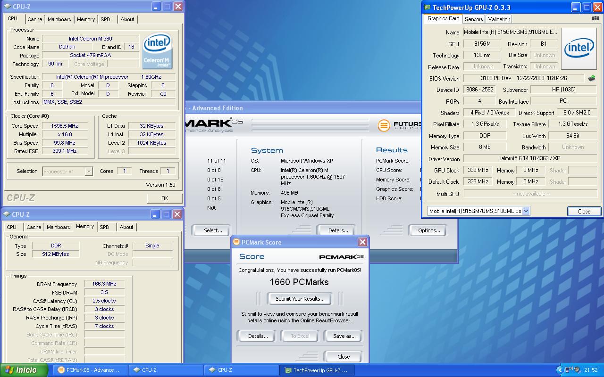Click the network tray icon in the taskbar
This screenshot has height=377, width=604.
[x=568, y=370]
